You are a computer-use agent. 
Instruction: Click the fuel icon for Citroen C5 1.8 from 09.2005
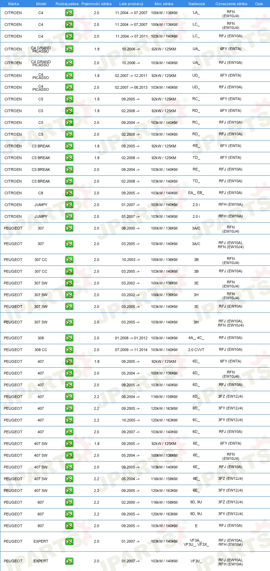69,99
